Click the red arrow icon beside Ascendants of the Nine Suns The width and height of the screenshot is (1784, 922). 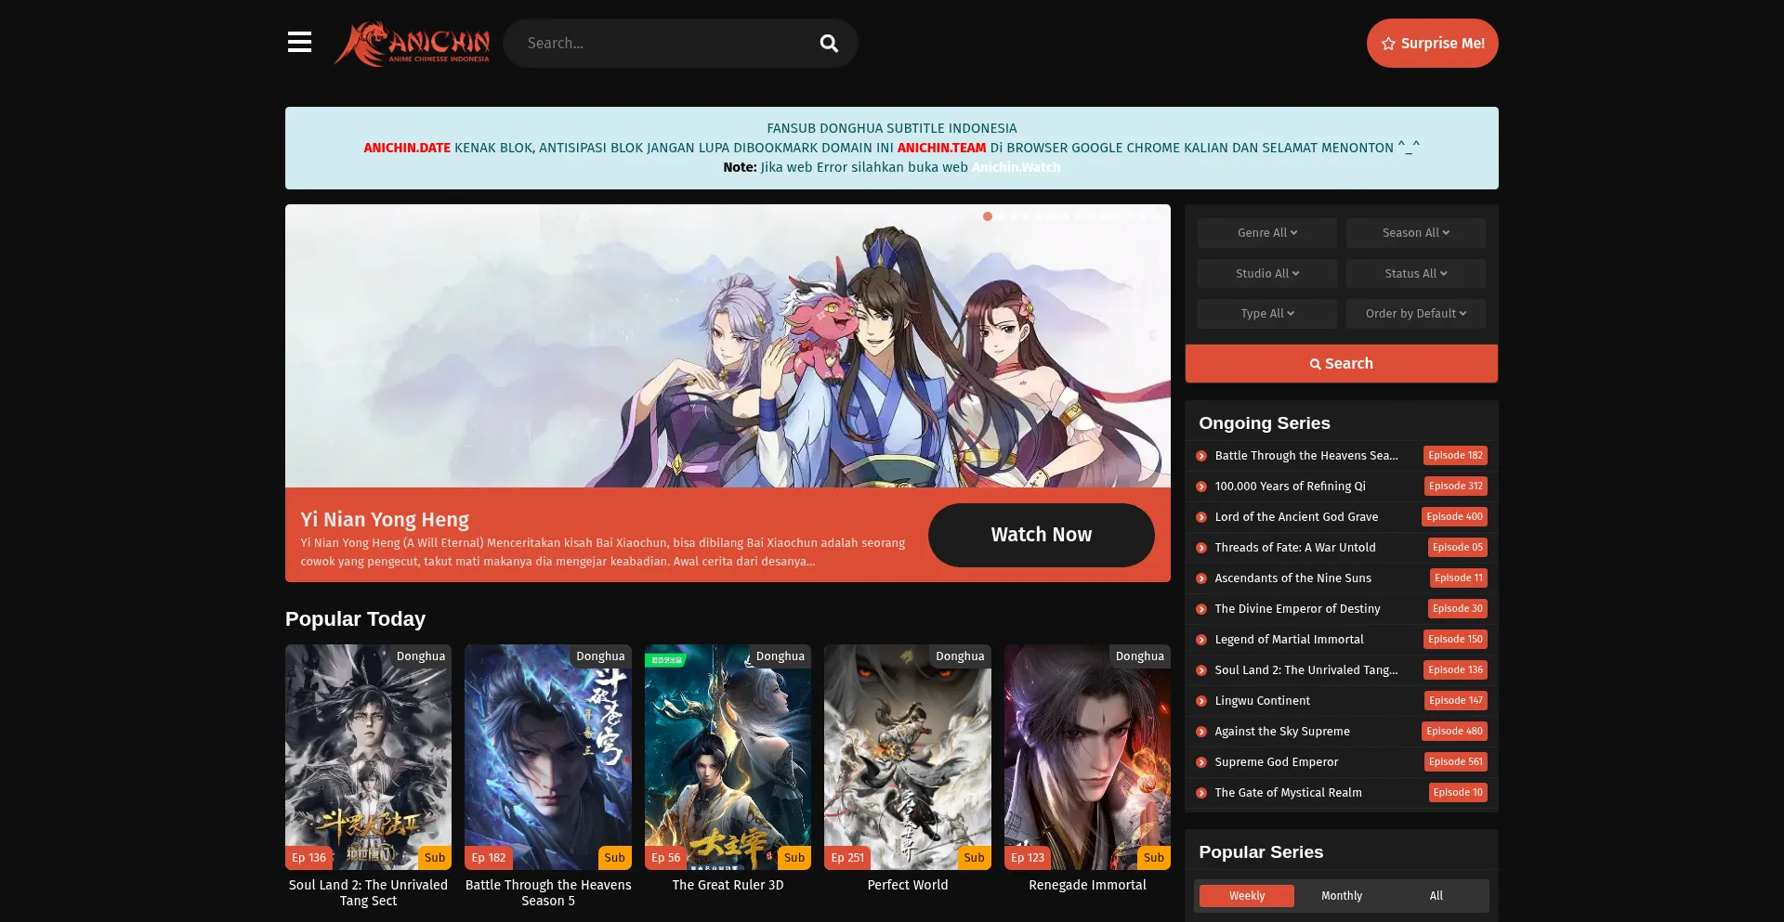coord(1201,578)
